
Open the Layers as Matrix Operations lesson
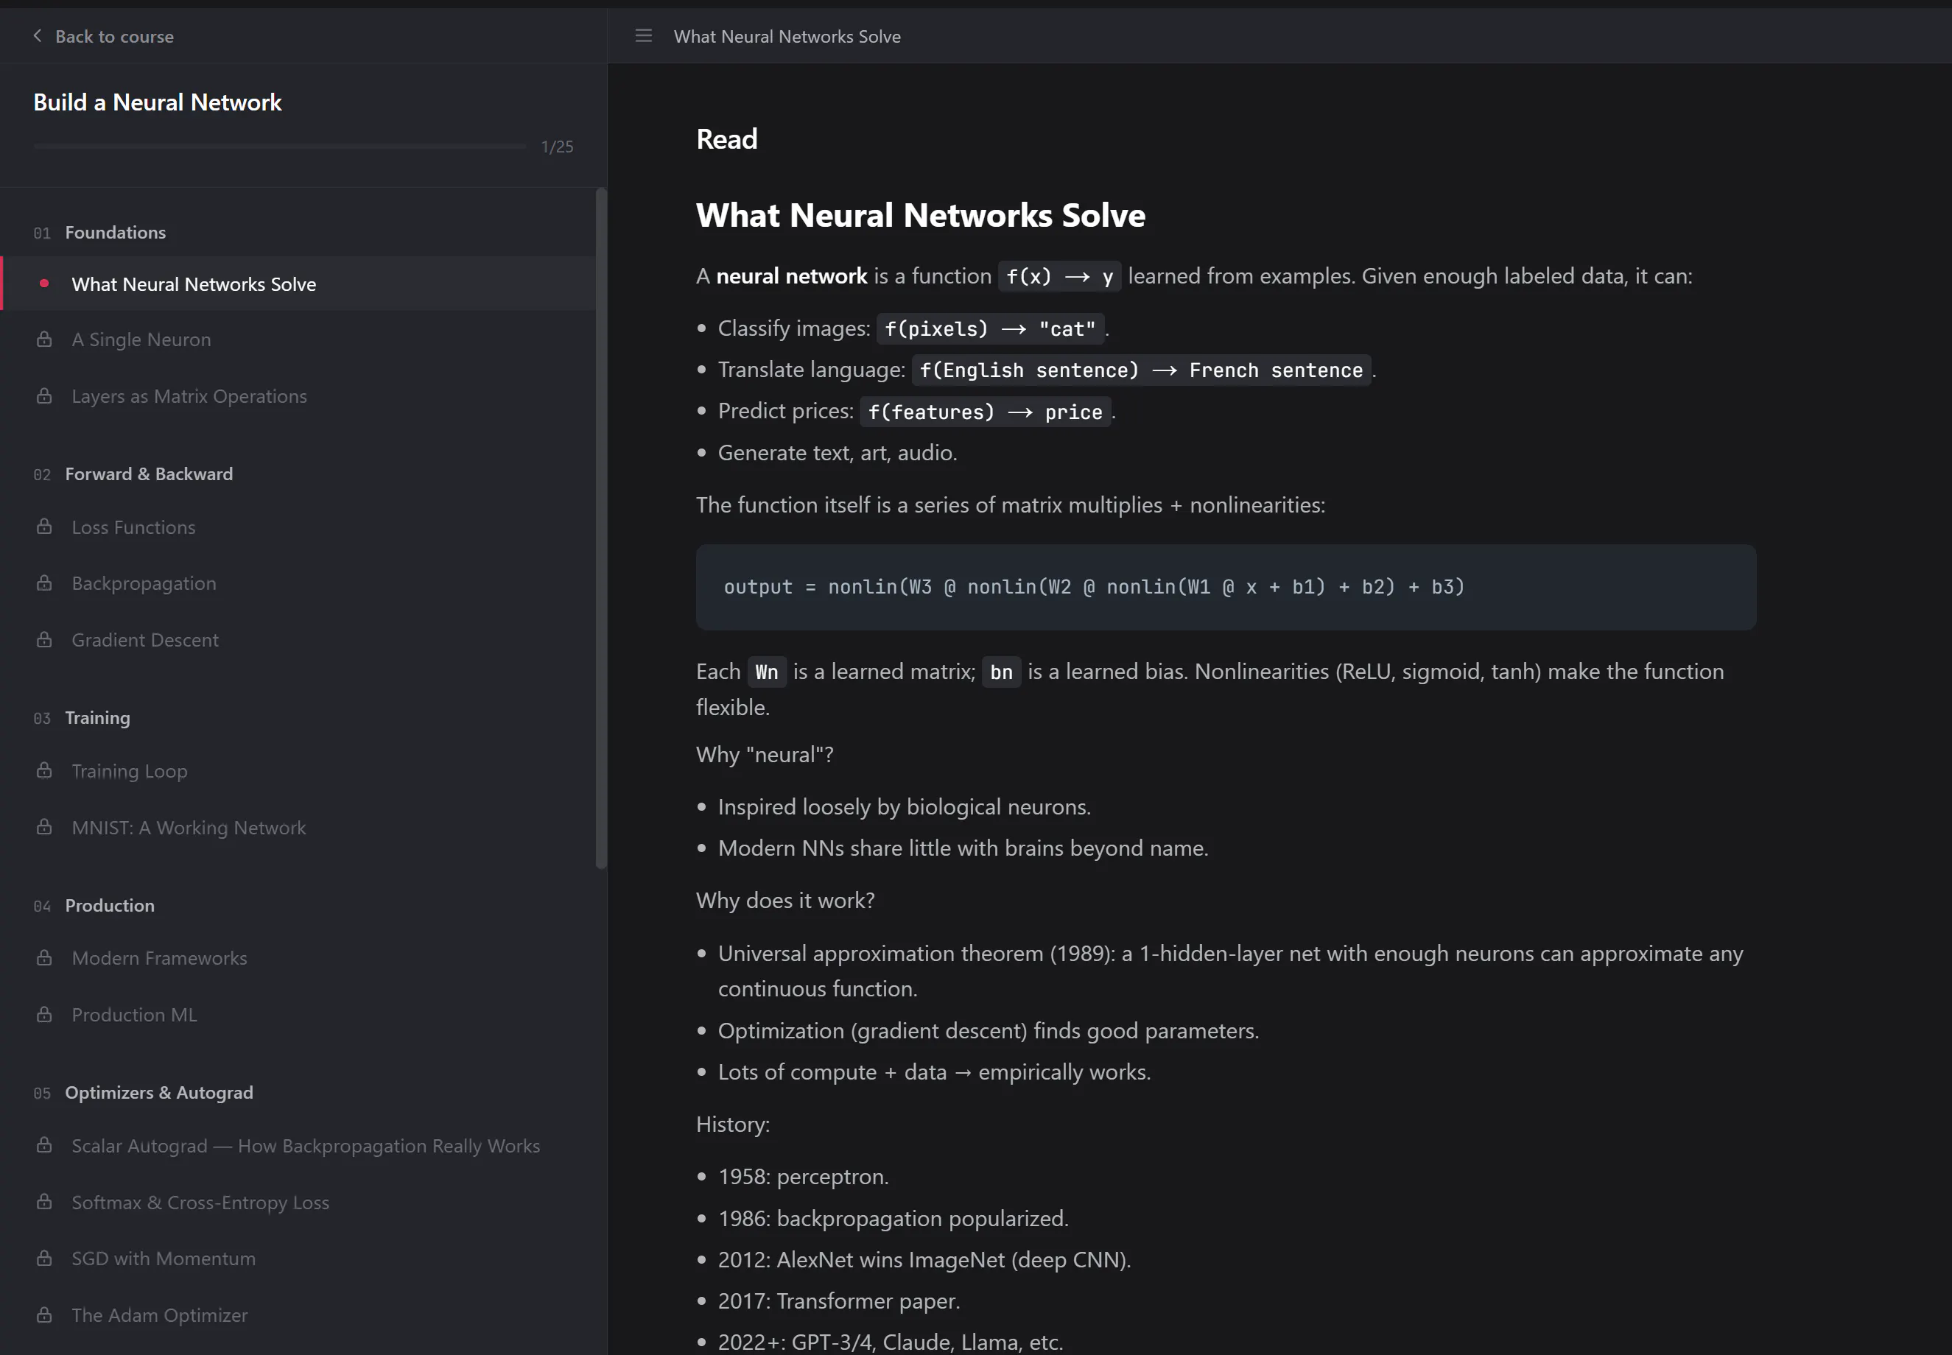(x=298, y=396)
